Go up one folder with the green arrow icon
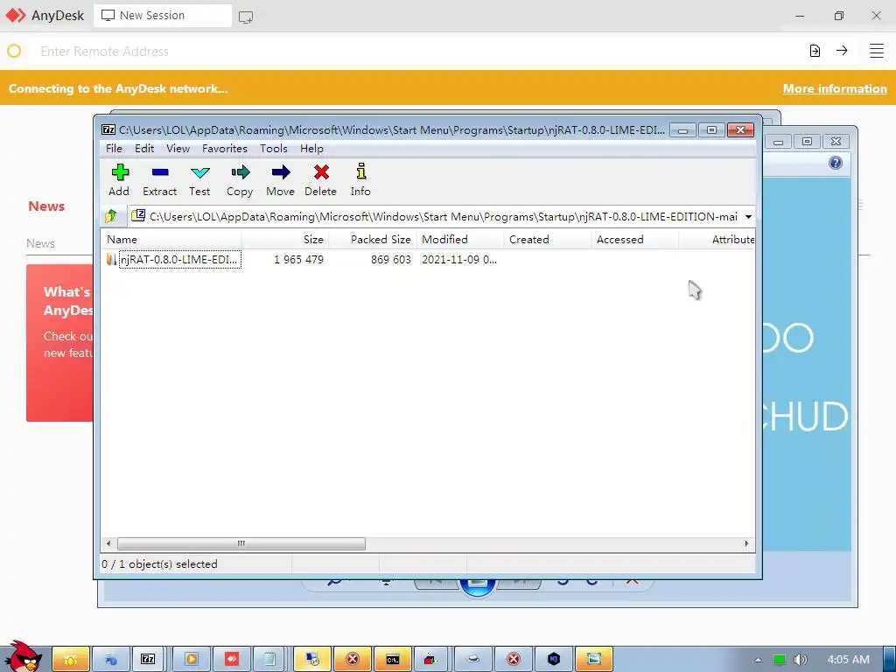This screenshot has height=672, width=896. [x=111, y=216]
